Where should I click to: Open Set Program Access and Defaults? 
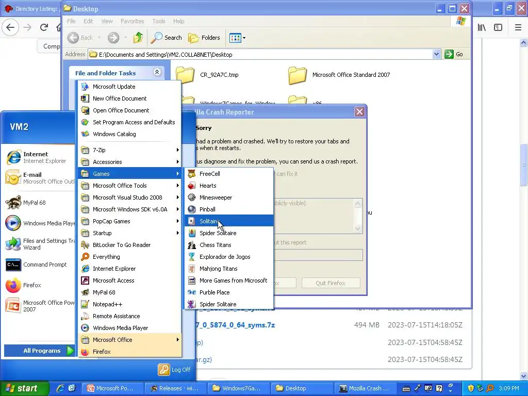tap(129, 122)
